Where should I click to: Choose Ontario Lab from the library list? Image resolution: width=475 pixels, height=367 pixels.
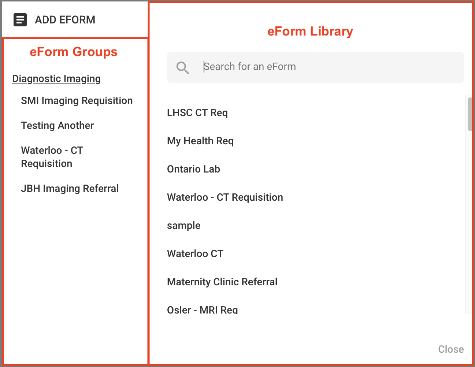pyautogui.click(x=193, y=169)
